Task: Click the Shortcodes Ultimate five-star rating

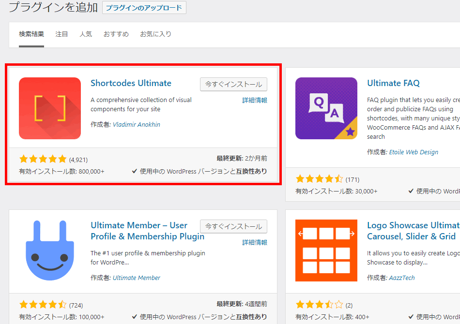Action: click(x=43, y=159)
